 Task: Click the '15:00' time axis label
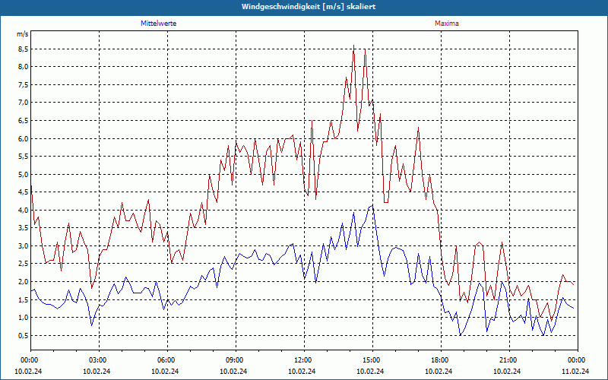click(x=371, y=360)
